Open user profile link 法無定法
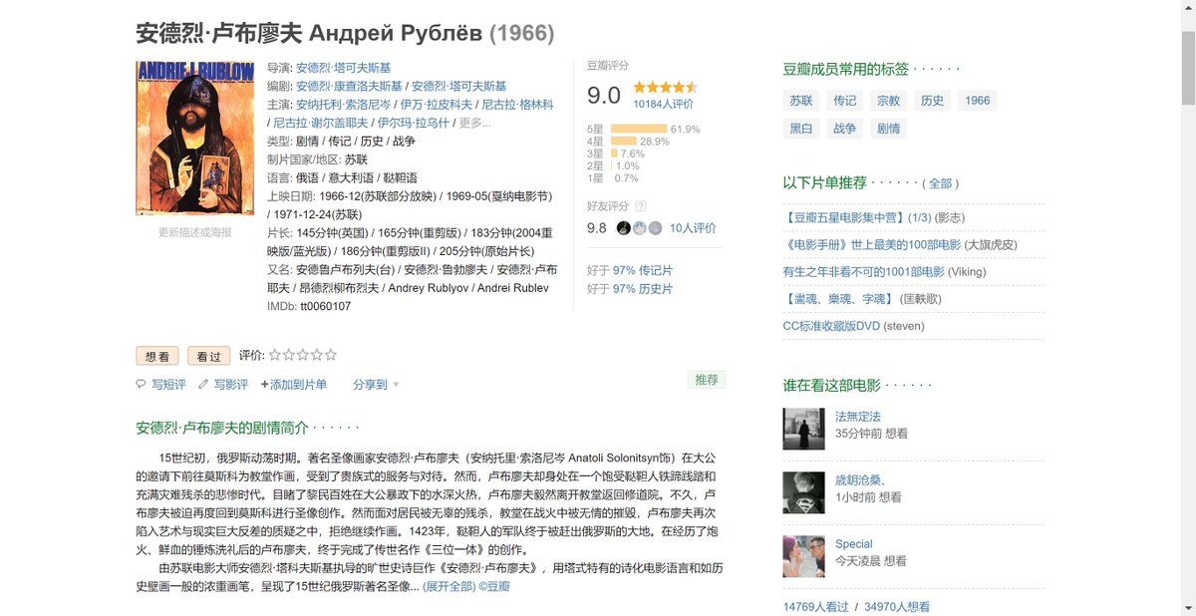The height and width of the screenshot is (616, 1196). (858, 416)
